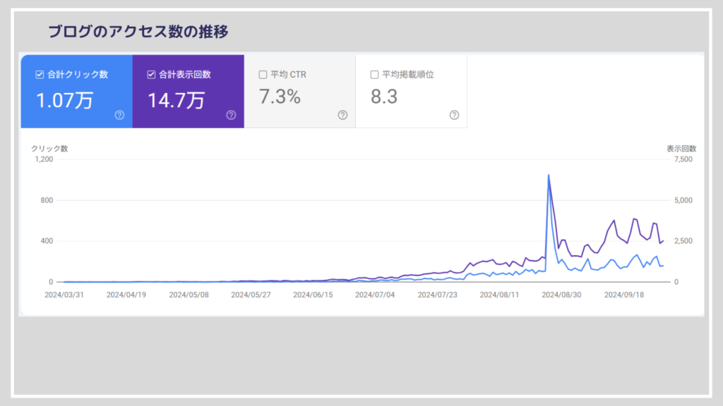Click the chart's highest spike peak
The image size is (723, 406).
click(x=548, y=176)
